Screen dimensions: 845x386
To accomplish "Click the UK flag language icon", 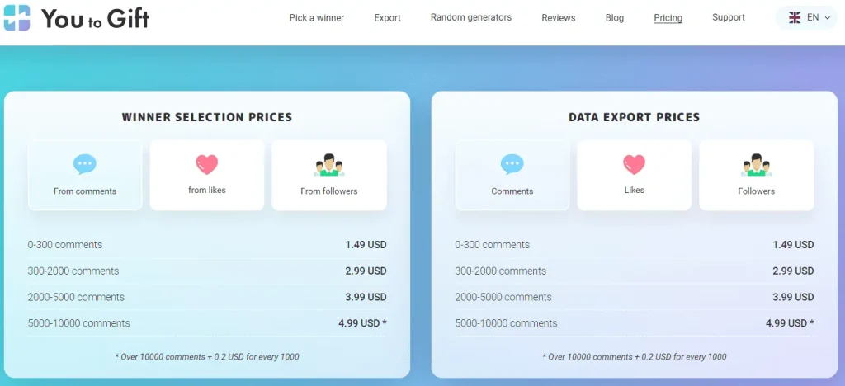I will coord(795,18).
